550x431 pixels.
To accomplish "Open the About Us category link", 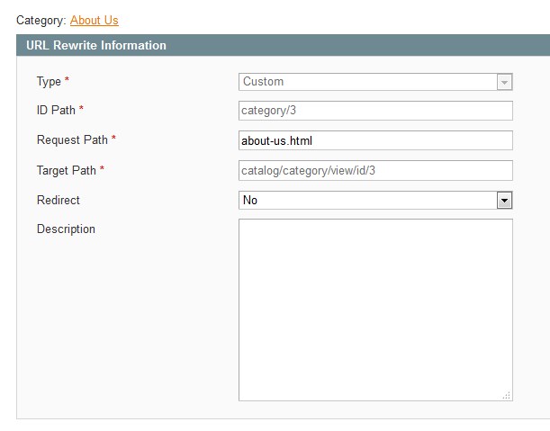I will click(x=94, y=21).
